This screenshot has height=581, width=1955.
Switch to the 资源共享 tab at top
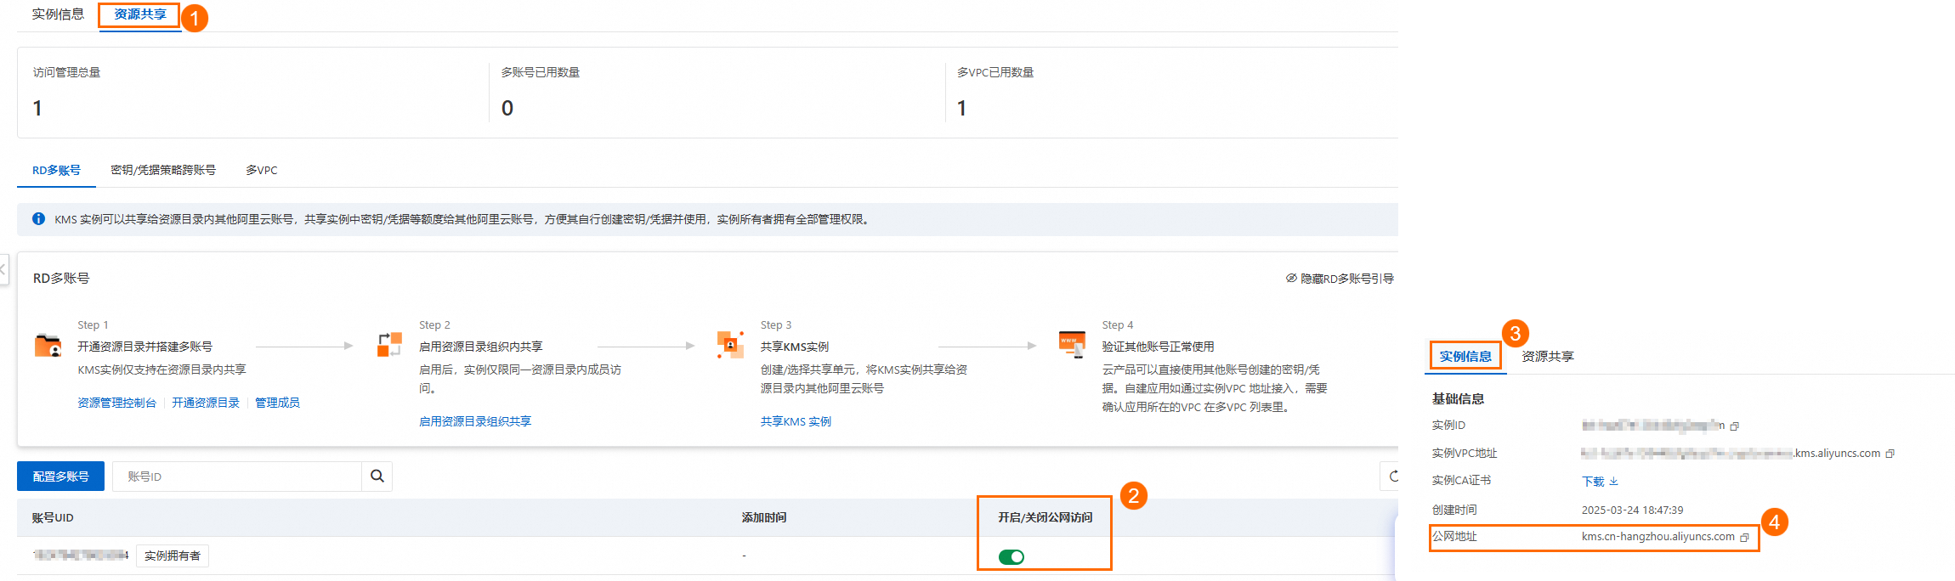pos(140,14)
